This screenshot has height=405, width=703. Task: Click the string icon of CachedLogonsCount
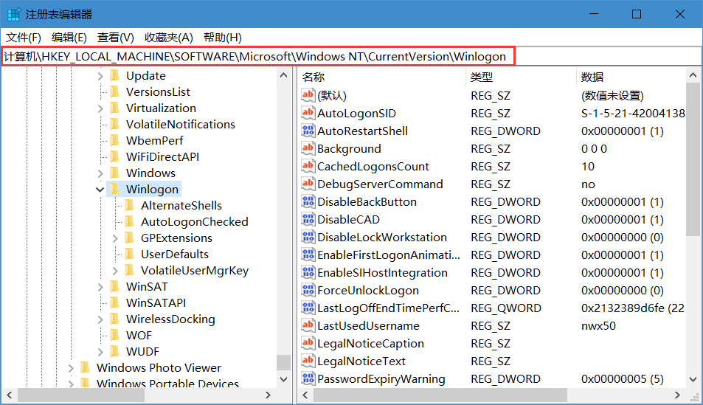pyautogui.click(x=308, y=166)
